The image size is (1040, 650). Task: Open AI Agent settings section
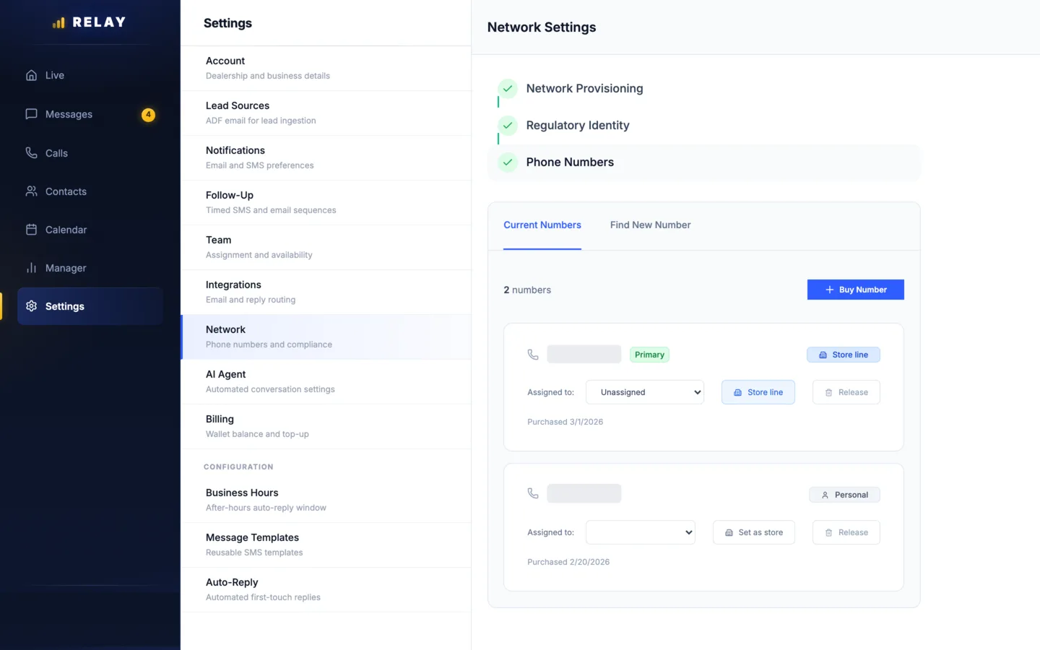[326, 381]
